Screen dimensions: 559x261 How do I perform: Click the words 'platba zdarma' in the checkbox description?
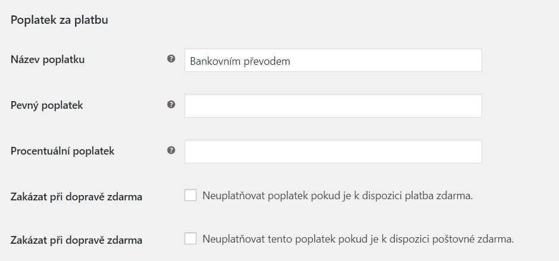click(439, 196)
